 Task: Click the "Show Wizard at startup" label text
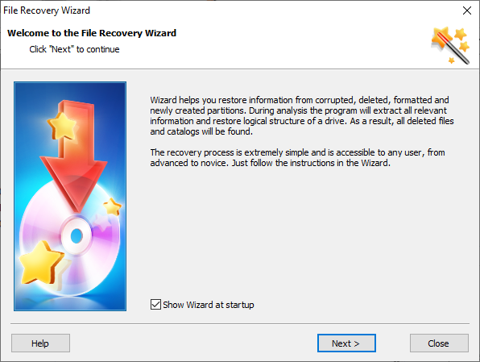209,305
